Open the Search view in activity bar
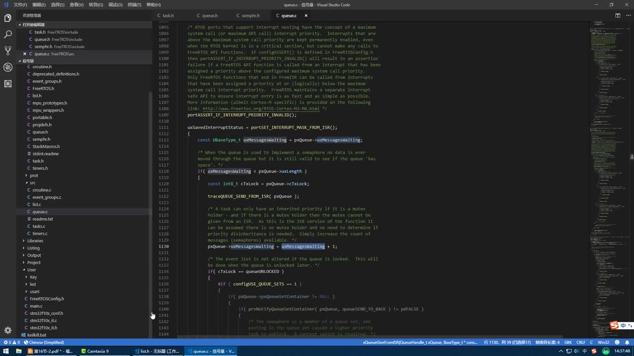 7,35
